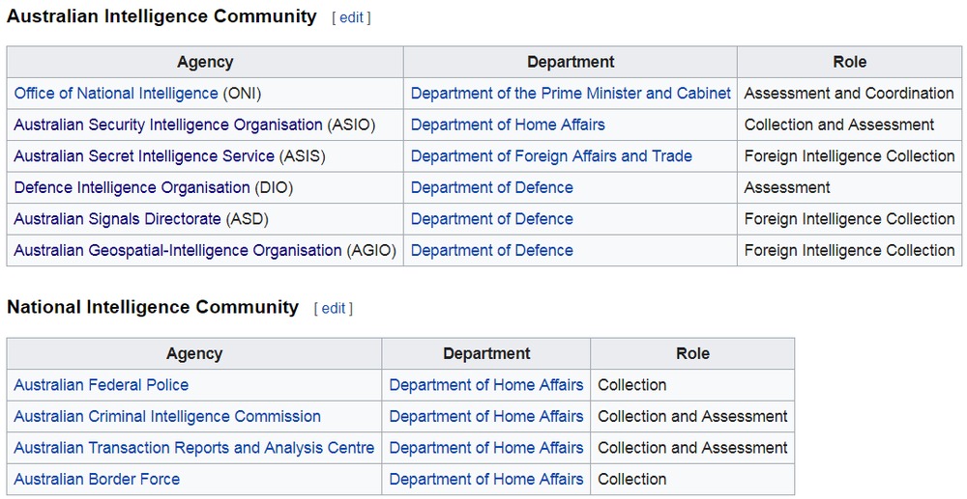The image size is (967, 499).
Task: Edit the National Intelligence Community section
Action: (334, 309)
